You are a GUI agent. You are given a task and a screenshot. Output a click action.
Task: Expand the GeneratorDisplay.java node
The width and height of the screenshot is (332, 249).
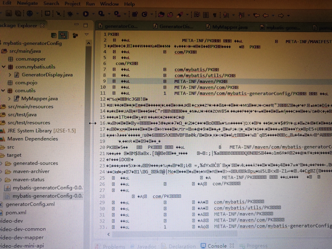point(10,75)
